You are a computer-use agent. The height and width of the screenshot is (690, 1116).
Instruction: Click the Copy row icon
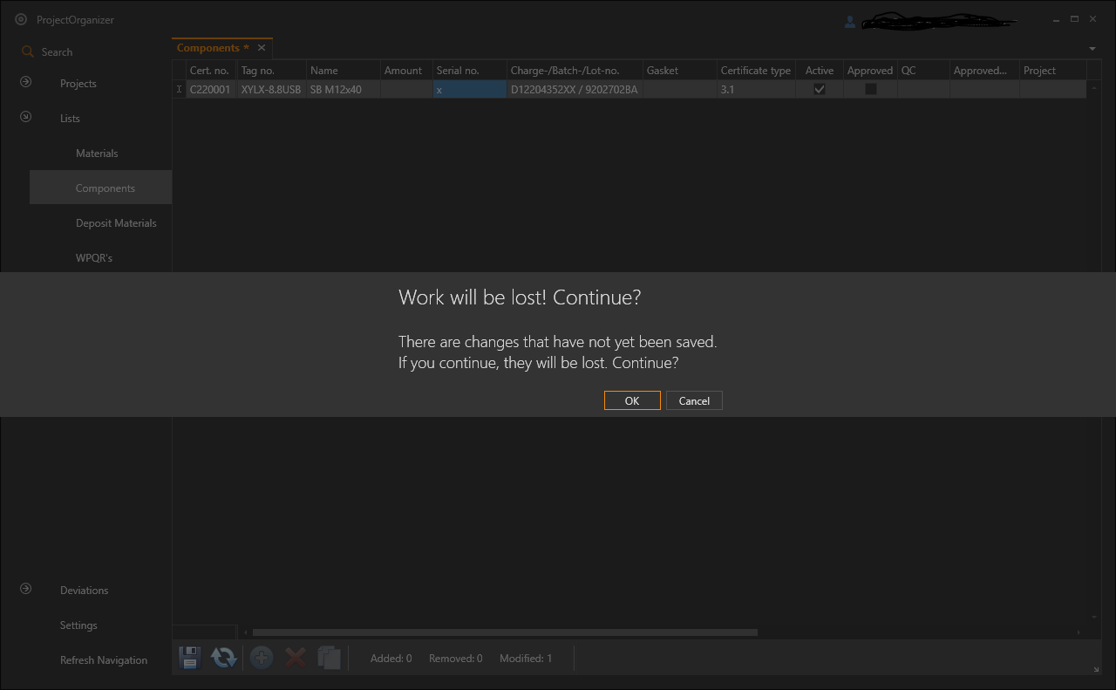pyautogui.click(x=329, y=657)
